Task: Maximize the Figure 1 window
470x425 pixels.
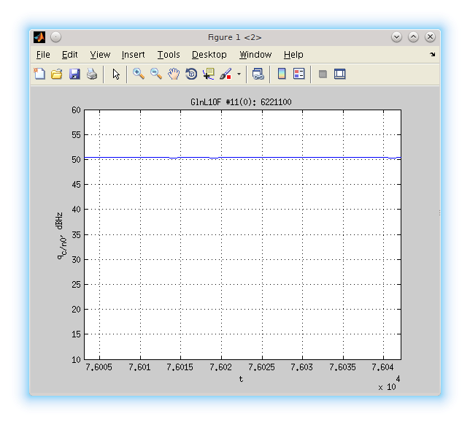Action: click(413, 37)
